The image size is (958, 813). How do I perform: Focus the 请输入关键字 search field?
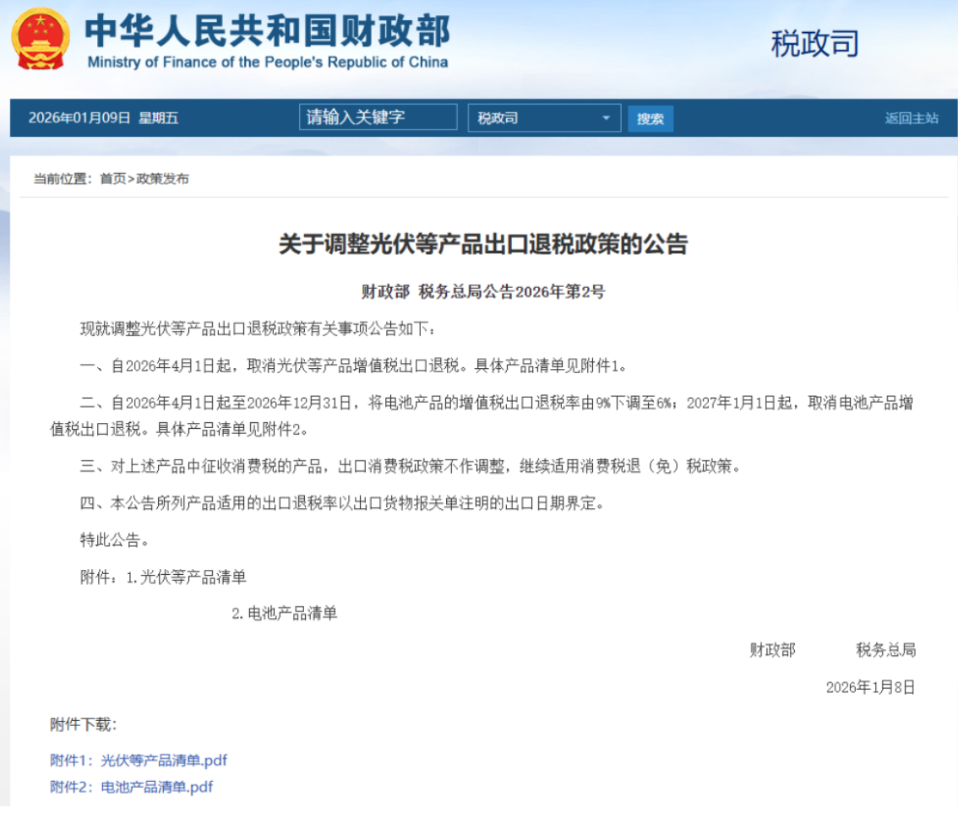(x=378, y=117)
